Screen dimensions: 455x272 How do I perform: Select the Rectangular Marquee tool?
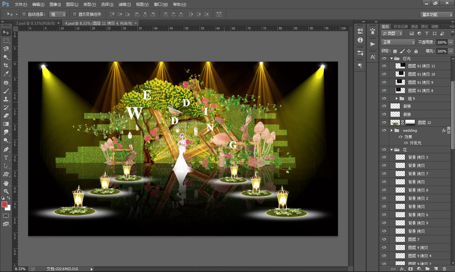pos(6,41)
